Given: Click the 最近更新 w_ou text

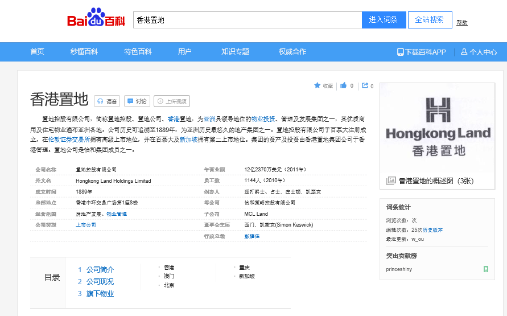Looking at the screenshot, I should point(405,239).
